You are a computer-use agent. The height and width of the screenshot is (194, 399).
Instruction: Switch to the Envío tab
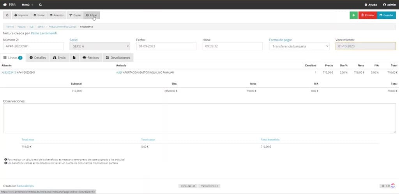pyautogui.click(x=59, y=58)
